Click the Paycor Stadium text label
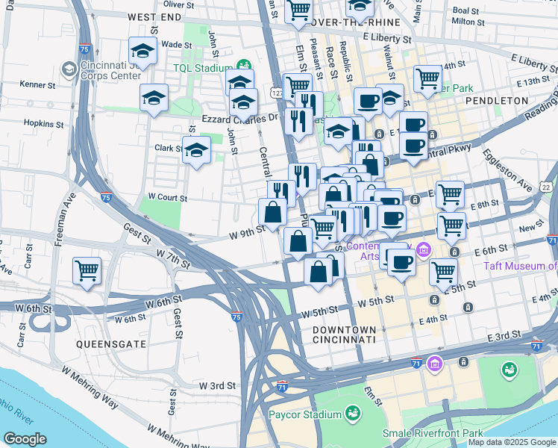The height and width of the screenshot is (448, 558). (305, 415)
